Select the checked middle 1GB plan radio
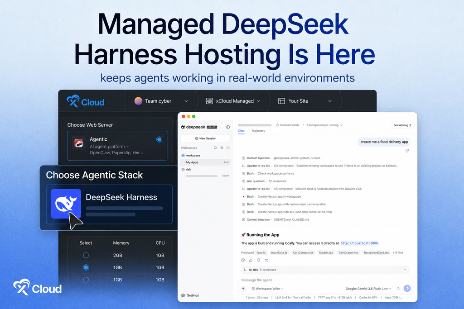Screen dimensions: 464x309 (x=86, y=267)
